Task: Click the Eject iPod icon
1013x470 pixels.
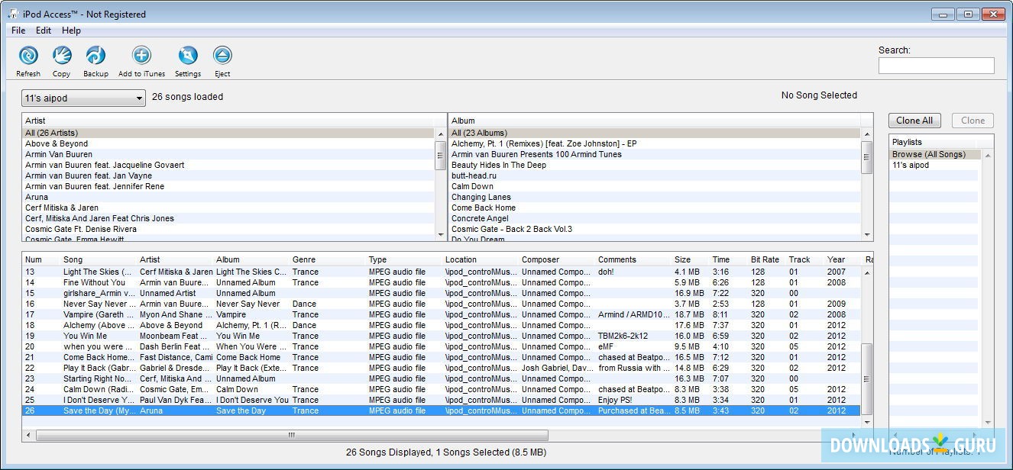Action: (222, 56)
